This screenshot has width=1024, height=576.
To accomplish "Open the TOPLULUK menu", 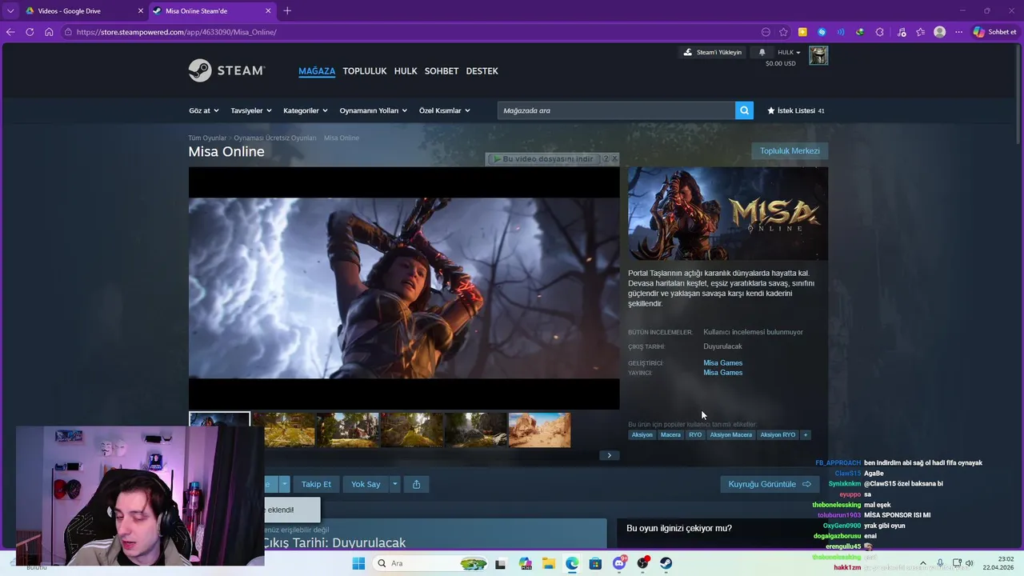I will (365, 71).
